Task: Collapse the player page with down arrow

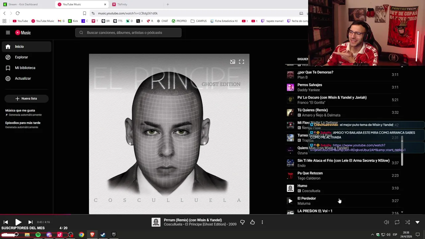Action: [x=418, y=222]
